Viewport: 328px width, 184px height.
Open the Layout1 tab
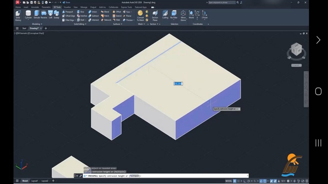[35, 181]
